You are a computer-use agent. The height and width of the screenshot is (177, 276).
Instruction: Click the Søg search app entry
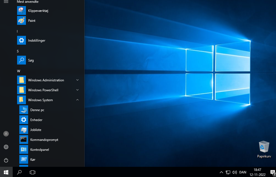(31, 60)
